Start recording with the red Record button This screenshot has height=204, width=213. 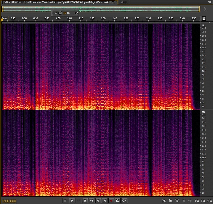click(111, 200)
